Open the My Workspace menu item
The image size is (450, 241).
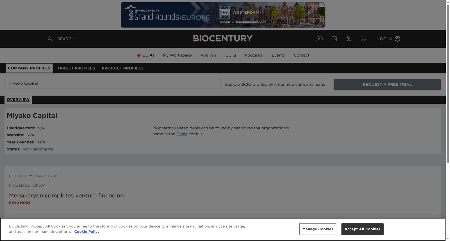(177, 55)
